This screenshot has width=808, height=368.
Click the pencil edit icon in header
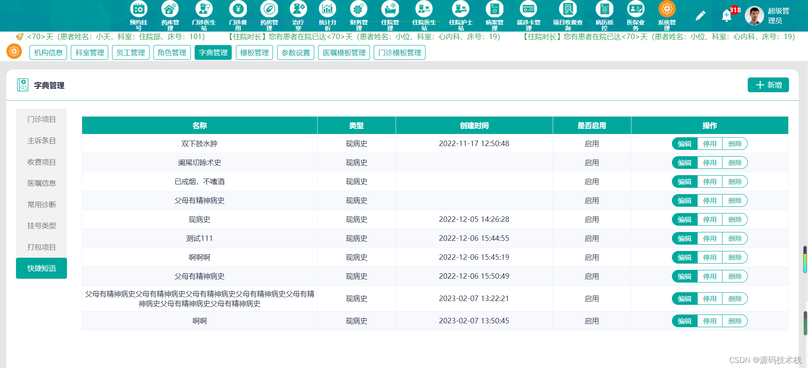(x=700, y=16)
